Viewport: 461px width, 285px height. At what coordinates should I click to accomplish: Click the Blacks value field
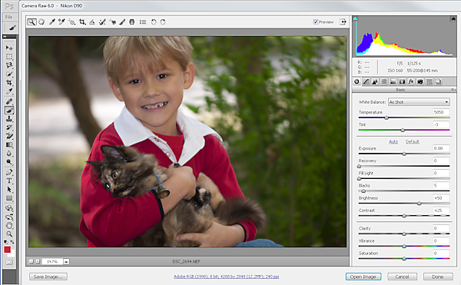(441, 185)
